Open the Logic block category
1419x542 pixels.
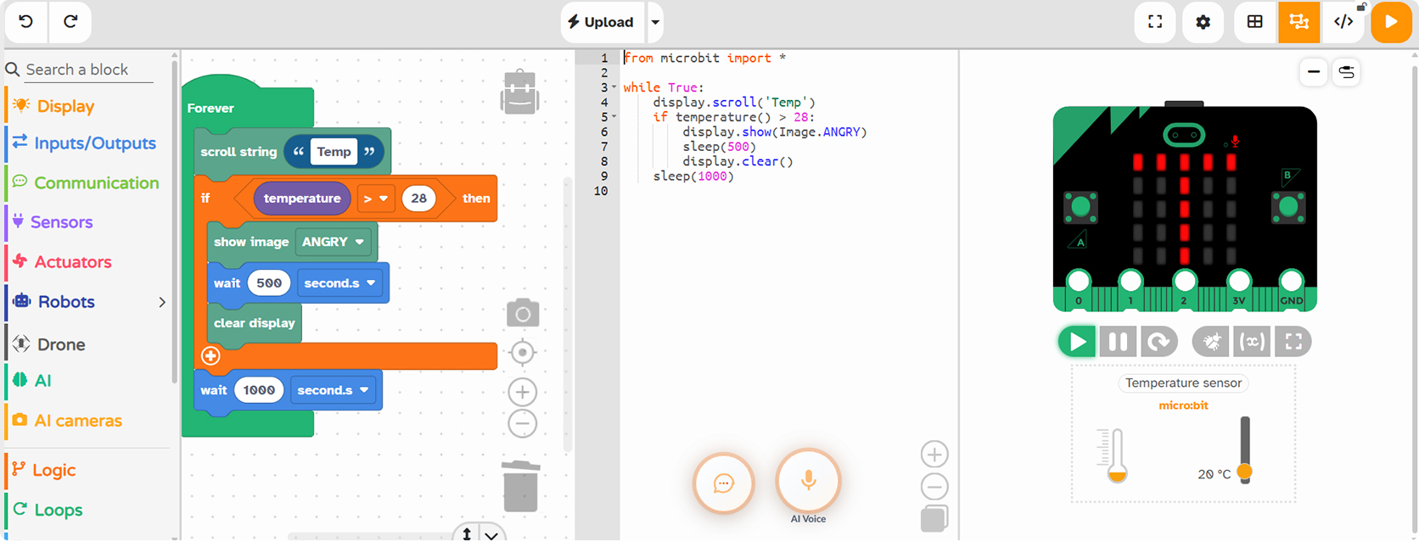(53, 470)
